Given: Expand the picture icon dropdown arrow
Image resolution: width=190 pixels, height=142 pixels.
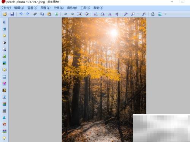Looking at the screenshot, I should (165, 14).
